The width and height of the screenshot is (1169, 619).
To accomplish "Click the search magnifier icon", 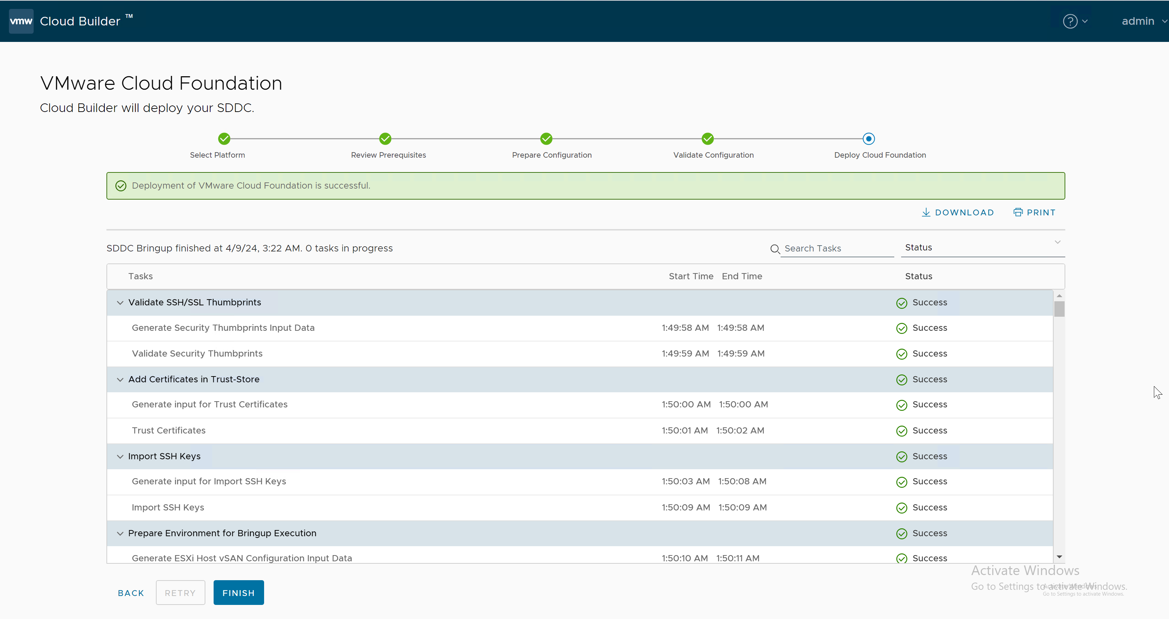I will point(775,249).
